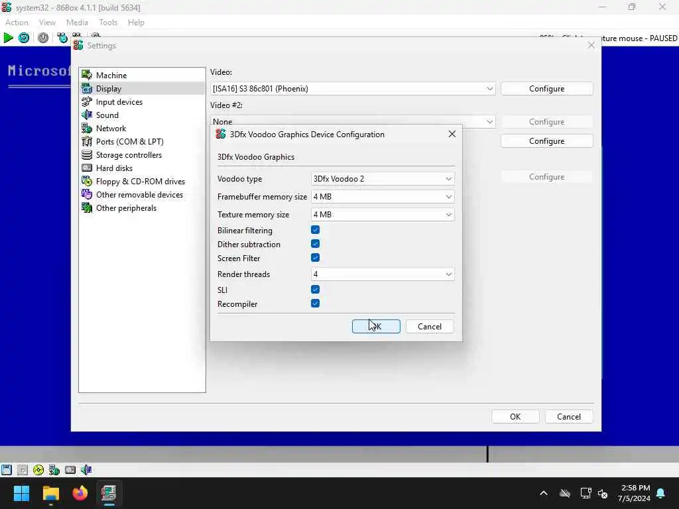Click the CD-ROM disc status bar icon
Image resolution: width=679 pixels, height=509 pixels.
pos(38,470)
